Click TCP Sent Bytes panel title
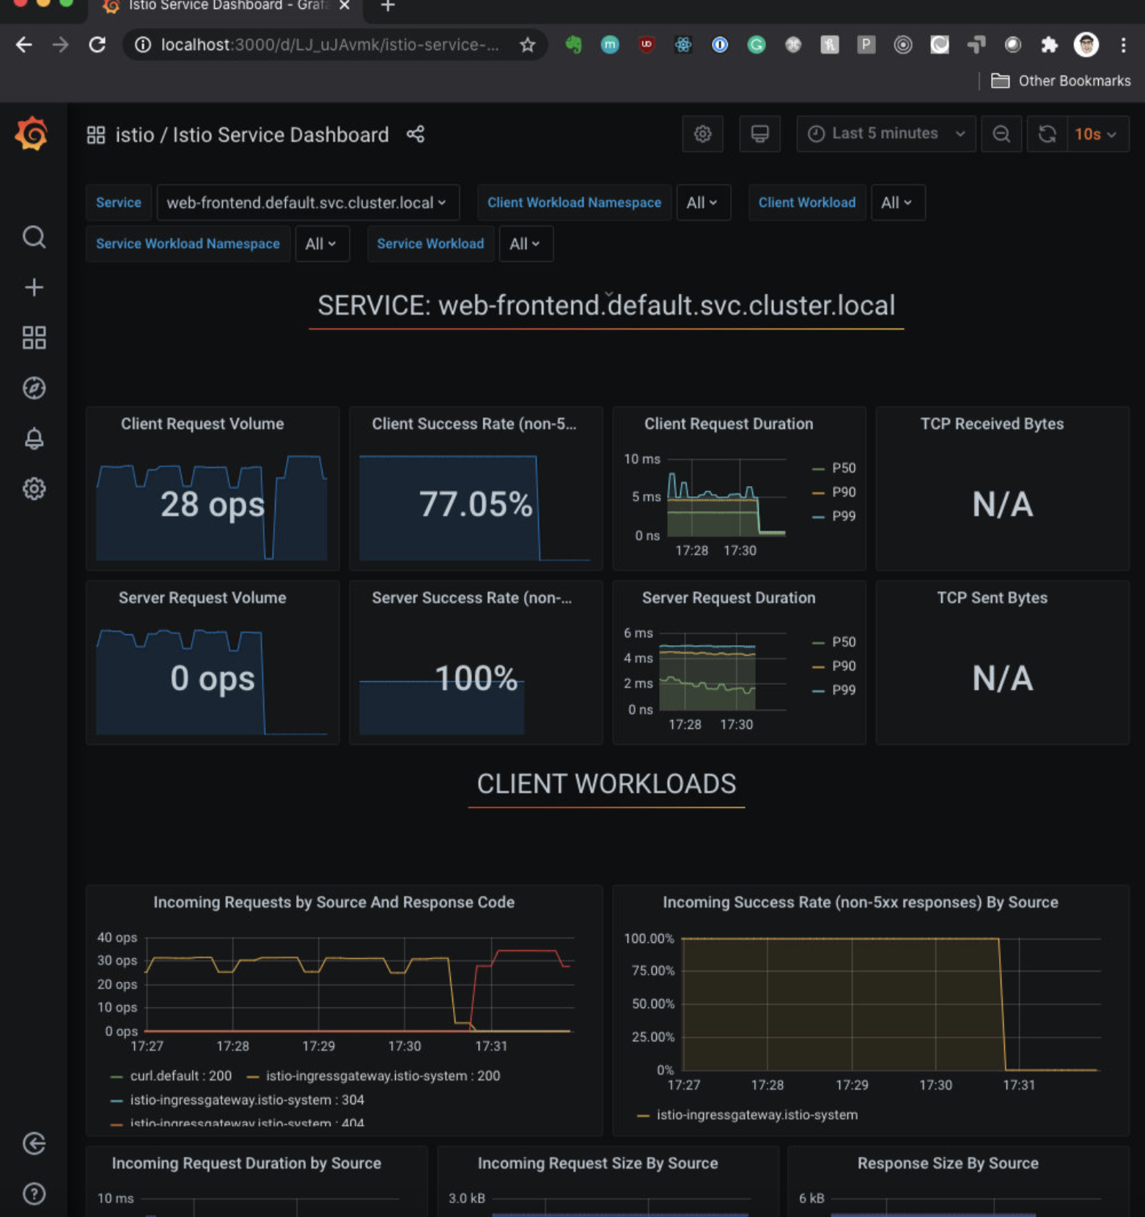 tap(993, 598)
